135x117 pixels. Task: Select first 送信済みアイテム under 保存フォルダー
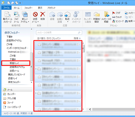[14, 41]
